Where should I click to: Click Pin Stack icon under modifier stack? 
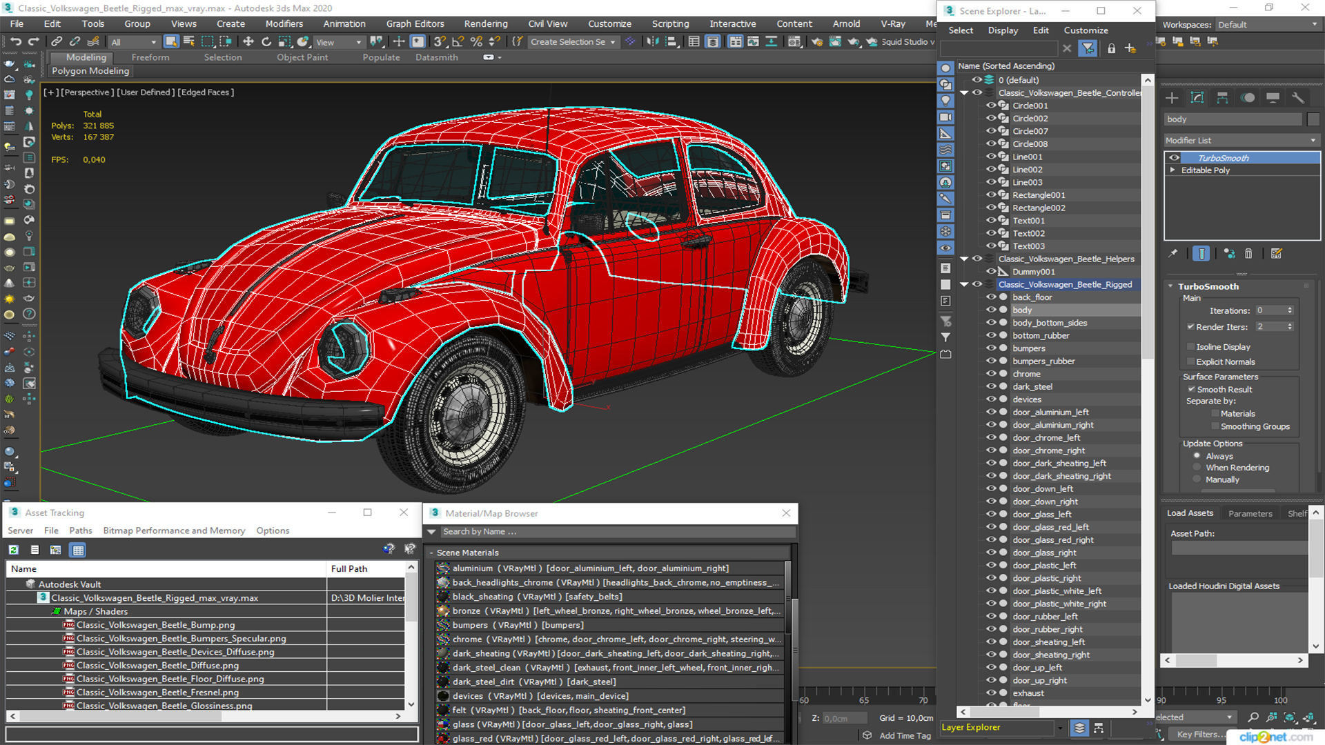point(1172,254)
